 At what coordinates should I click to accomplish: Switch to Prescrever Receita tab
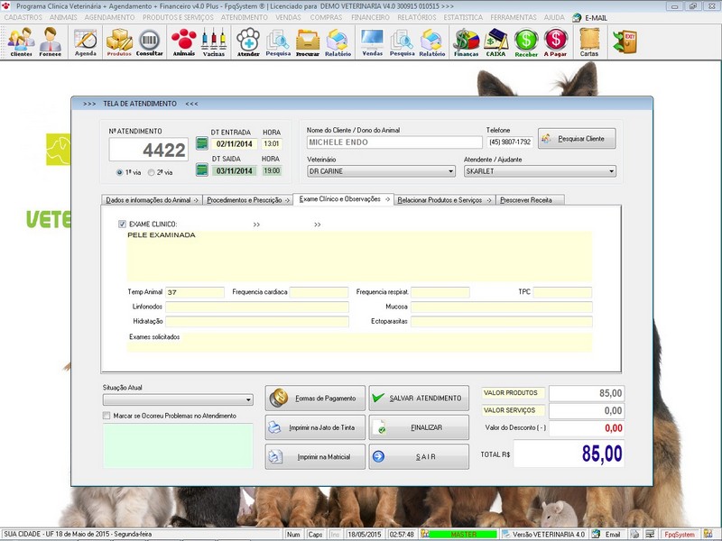(530, 200)
